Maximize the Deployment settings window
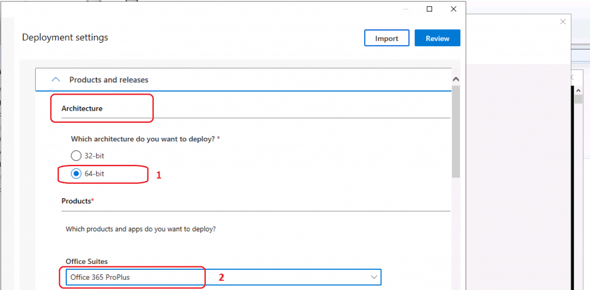This screenshot has height=290, width=590. tap(429, 9)
